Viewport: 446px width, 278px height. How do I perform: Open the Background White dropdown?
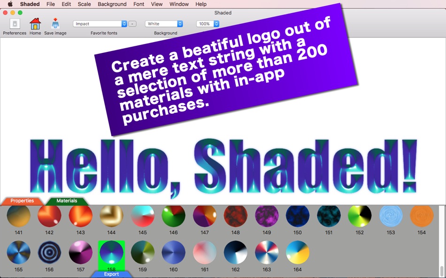(x=164, y=24)
